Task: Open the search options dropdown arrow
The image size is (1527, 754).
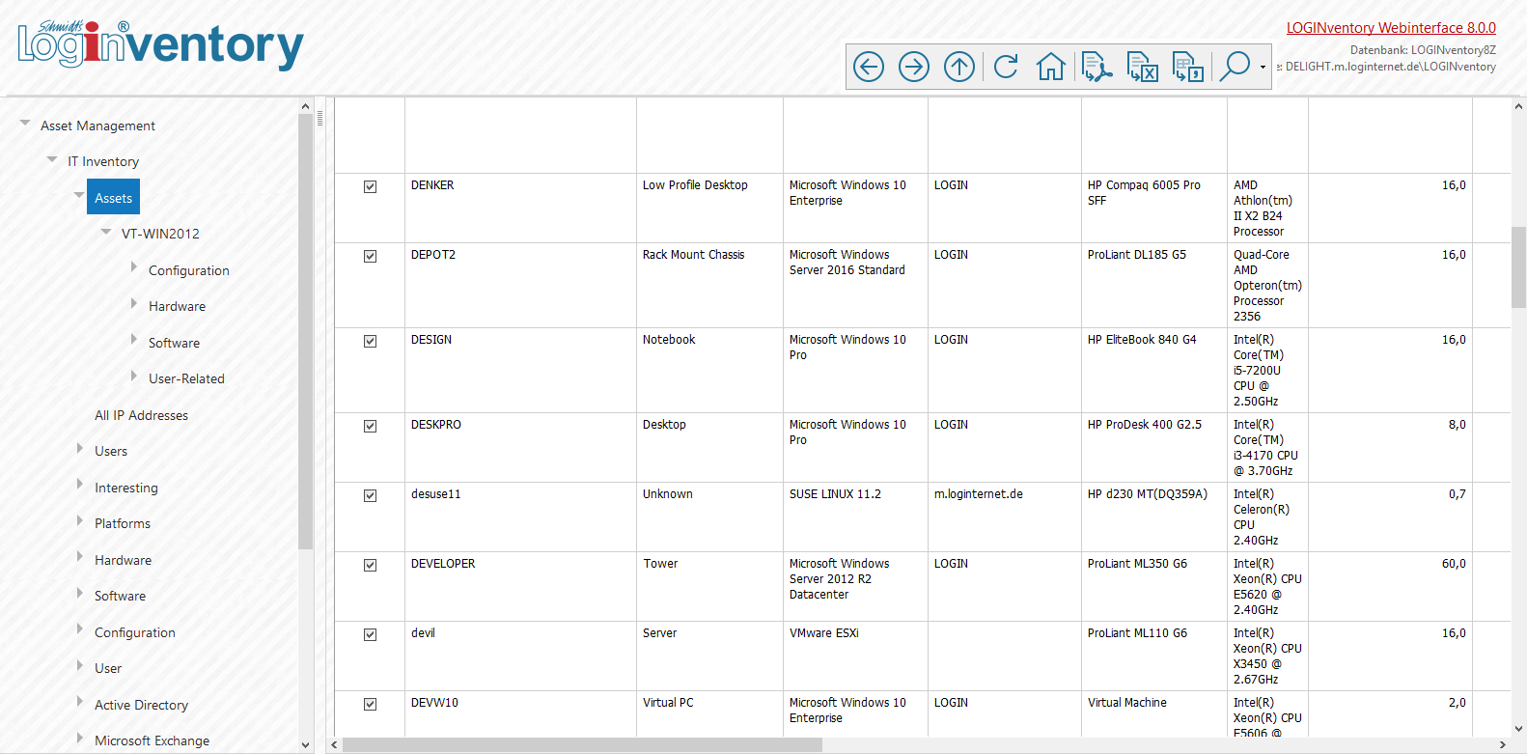Action: (x=1263, y=67)
